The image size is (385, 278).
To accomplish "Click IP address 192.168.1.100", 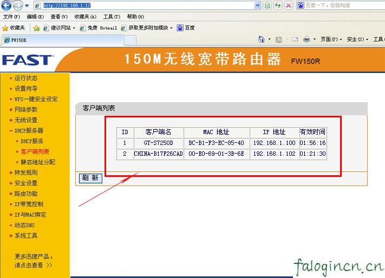I will (274, 143).
